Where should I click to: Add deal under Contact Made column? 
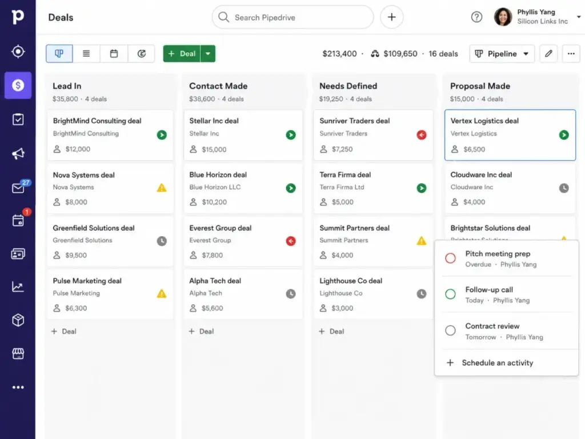(201, 332)
